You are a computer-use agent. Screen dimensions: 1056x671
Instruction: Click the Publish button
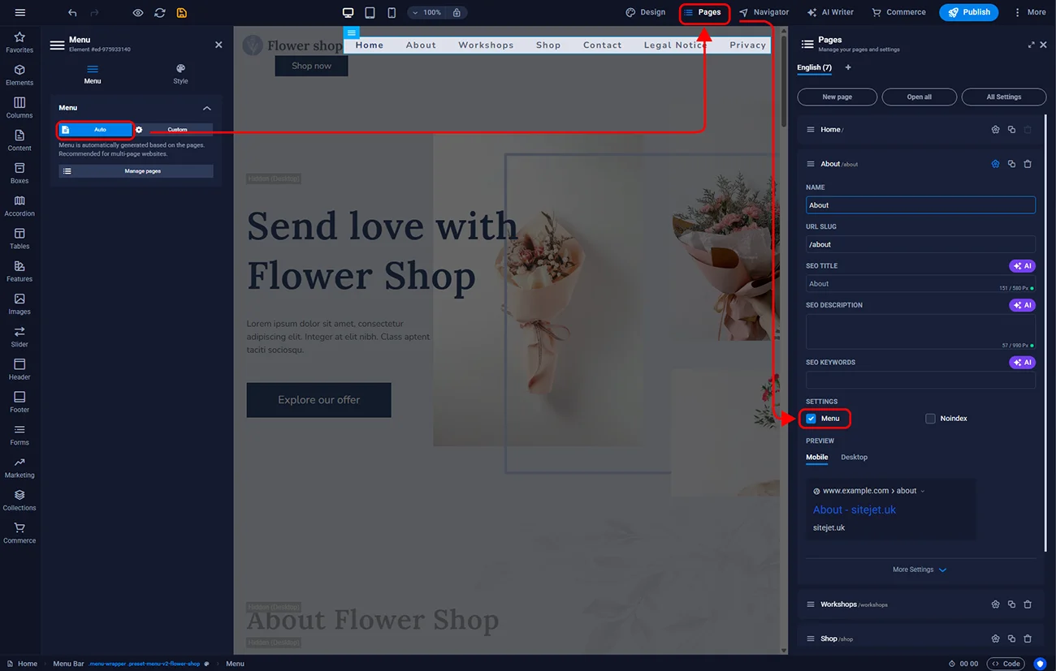968,12
